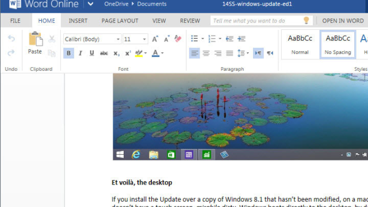
Task: Select Align Left paragraph alignment
Action: tap(194, 53)
